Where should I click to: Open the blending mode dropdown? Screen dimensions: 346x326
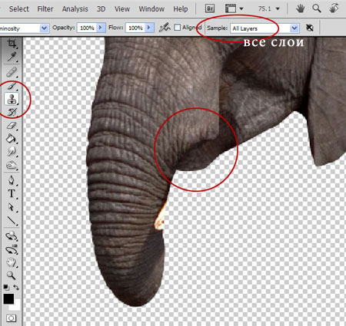[x=24, y=28]
